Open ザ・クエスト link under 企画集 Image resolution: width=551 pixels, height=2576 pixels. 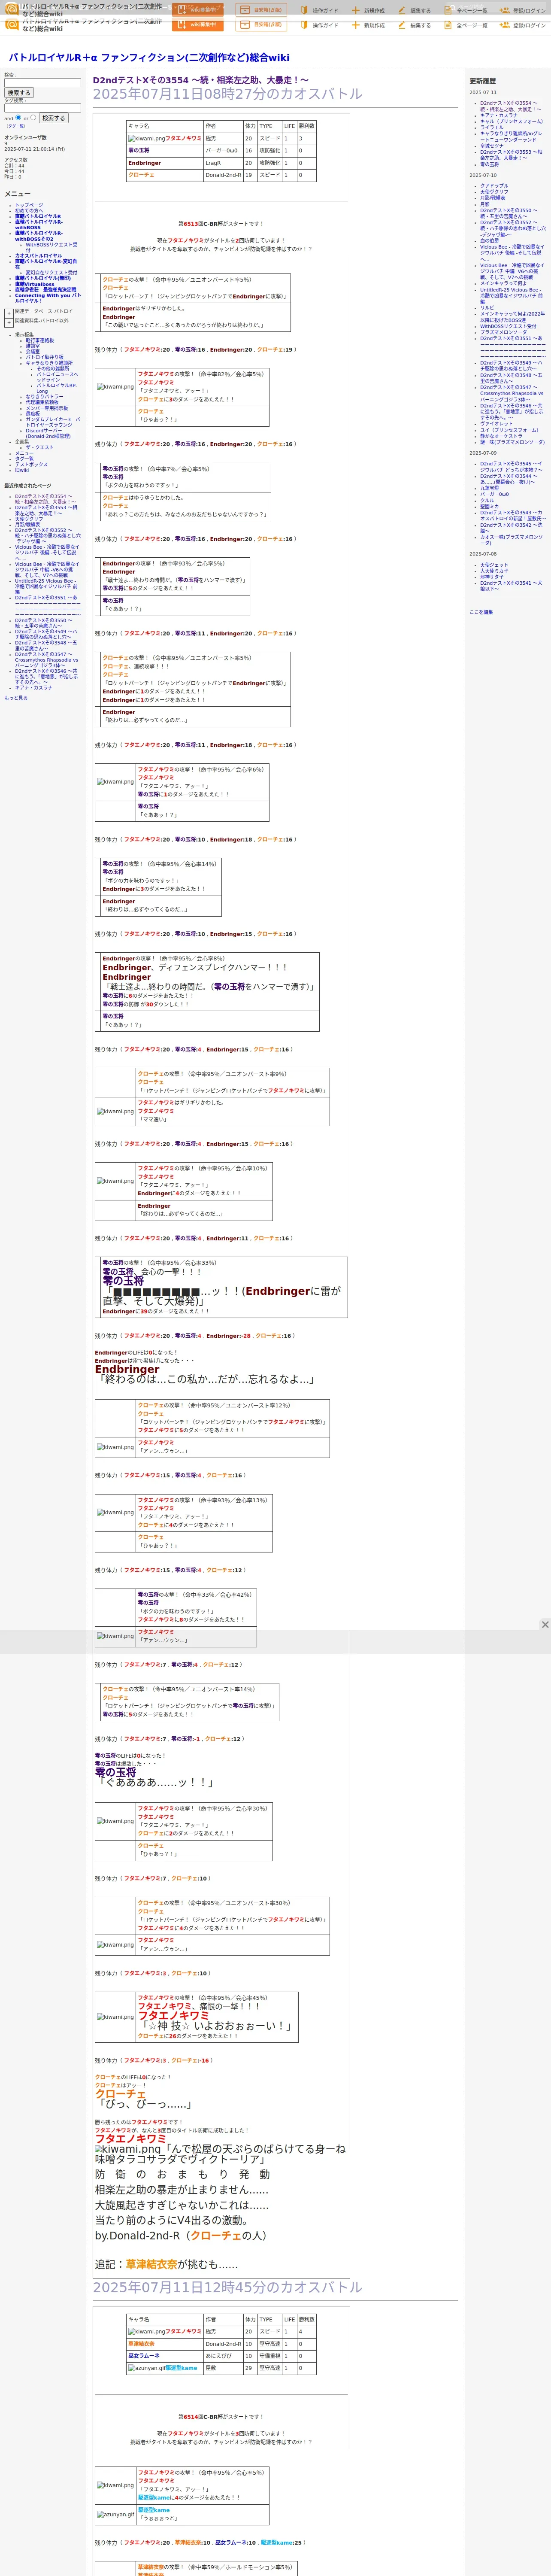tap(40, 447)
